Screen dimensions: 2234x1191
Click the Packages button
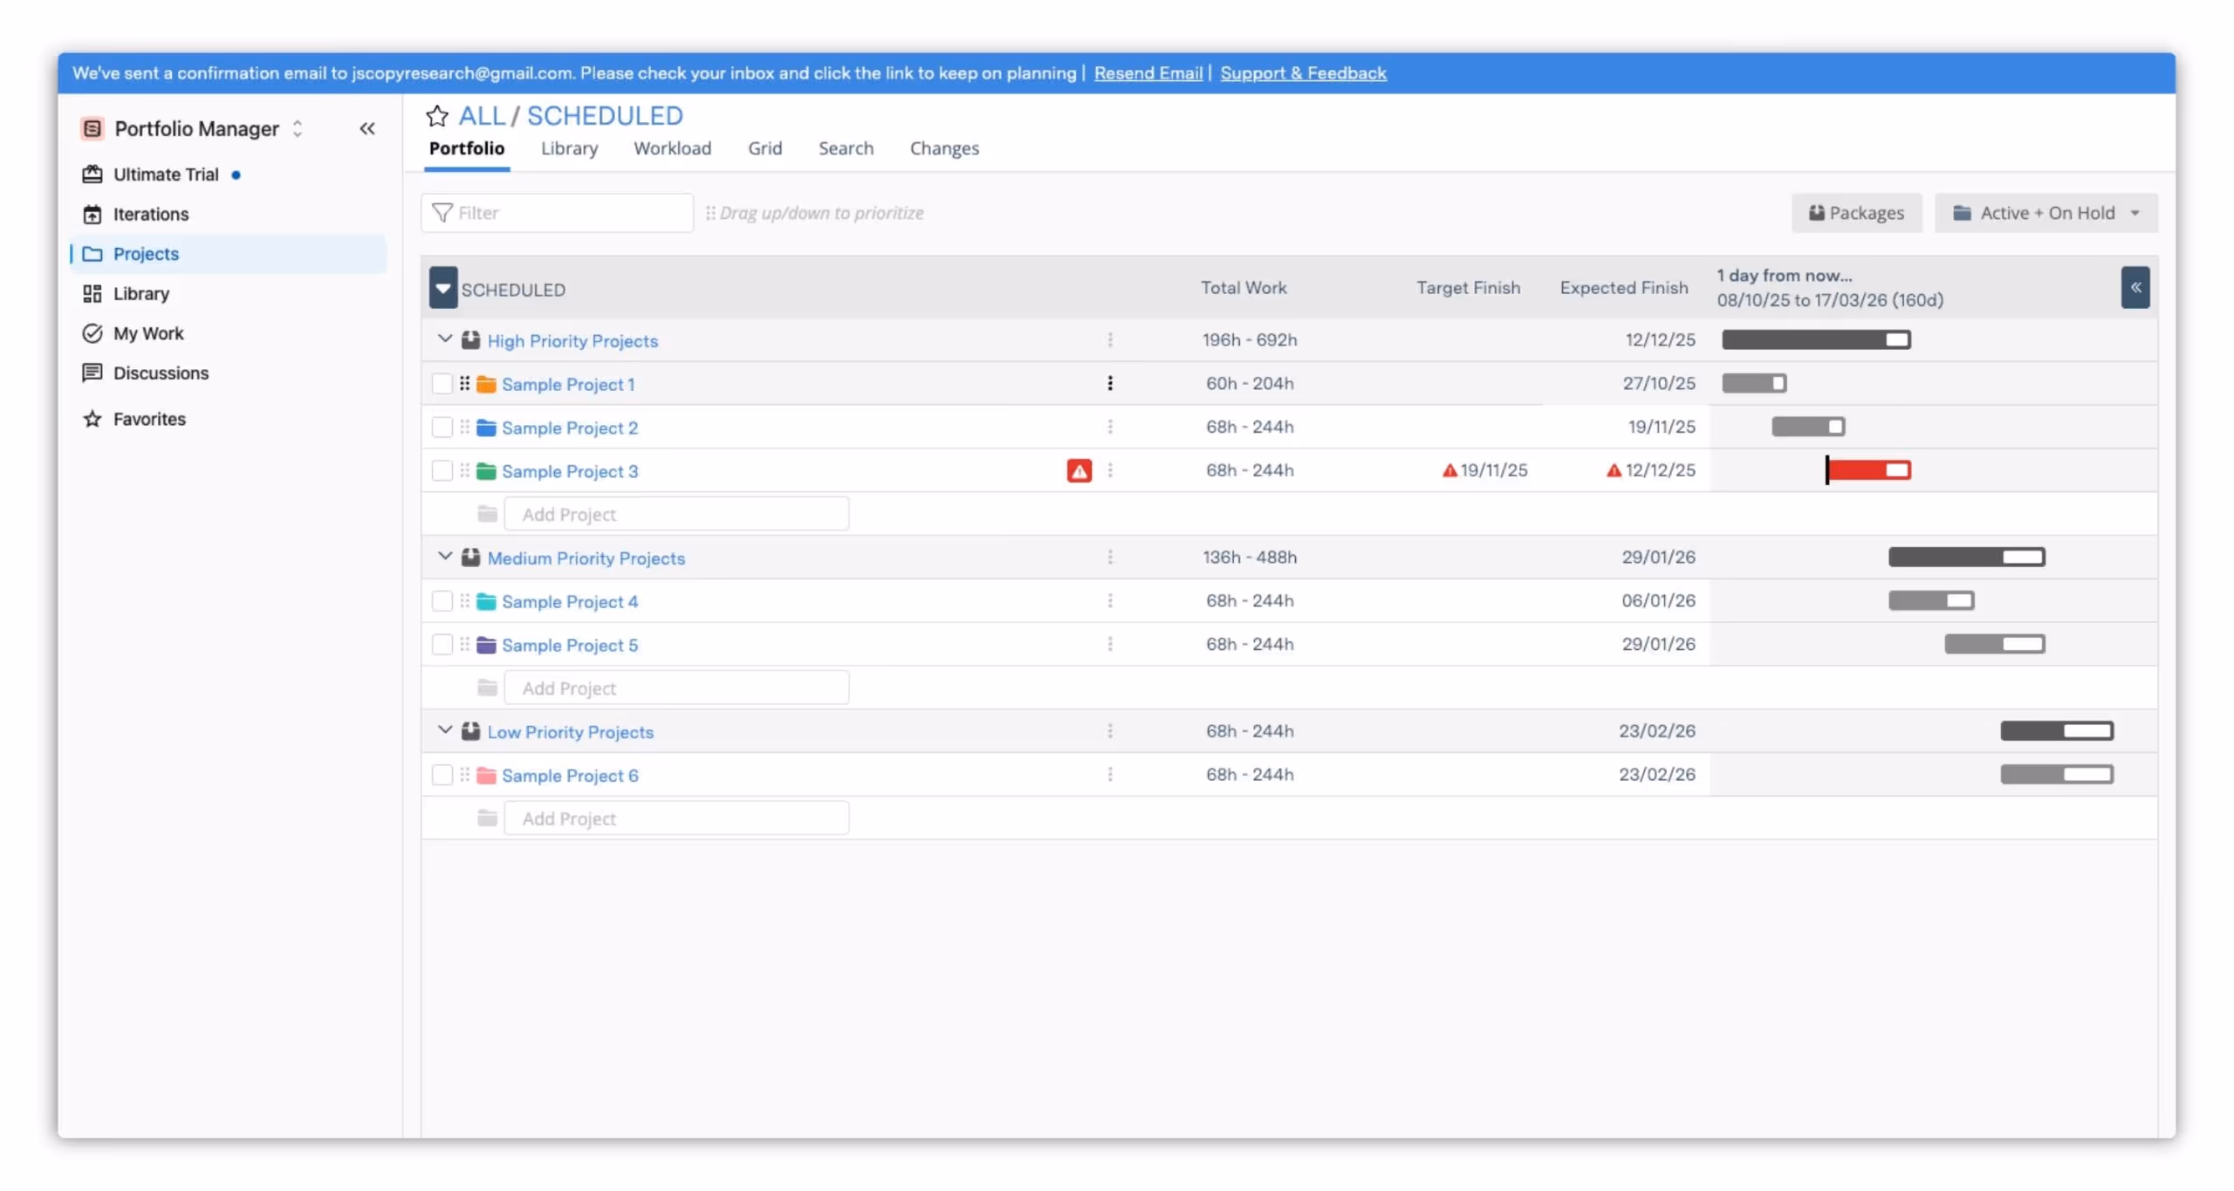click(x=1856, y=214)
